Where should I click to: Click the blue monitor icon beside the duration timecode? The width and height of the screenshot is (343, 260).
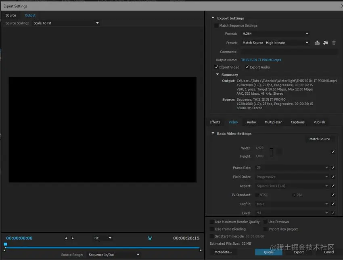coord(150,238)
